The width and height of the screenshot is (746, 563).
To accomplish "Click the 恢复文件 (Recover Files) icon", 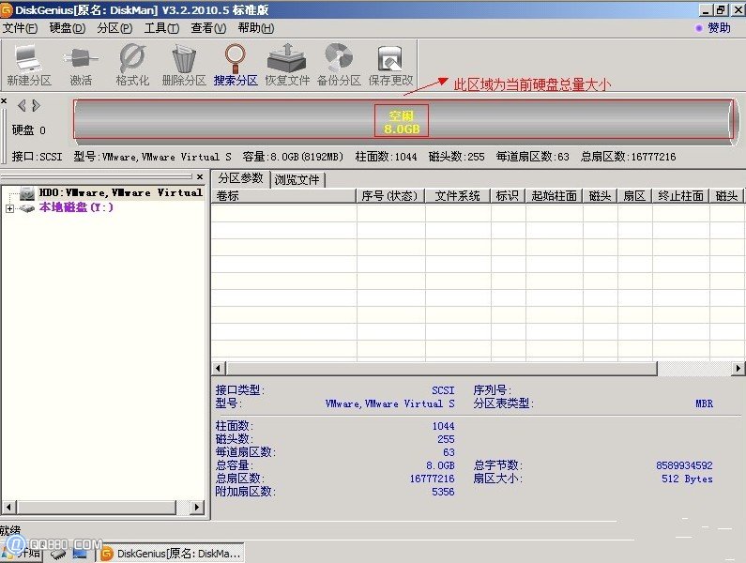I will (286, 64).
